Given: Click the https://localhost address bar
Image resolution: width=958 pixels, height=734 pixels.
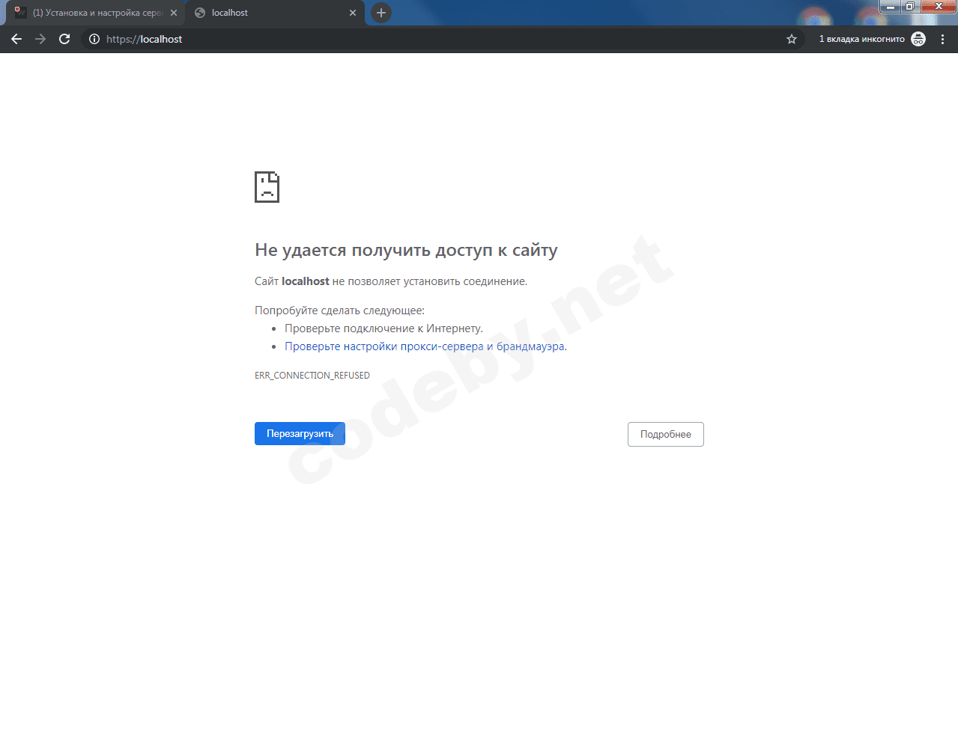Looking at the screenshot, I should point(442,39).
